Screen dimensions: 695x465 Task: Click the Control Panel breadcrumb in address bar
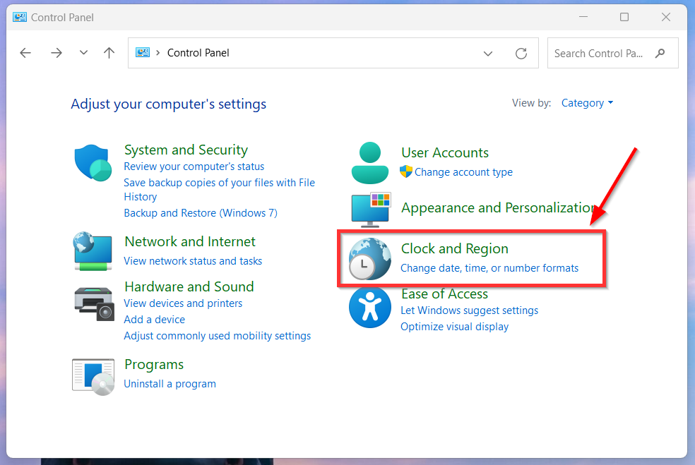pyautogui.click(x=198, y=53)
